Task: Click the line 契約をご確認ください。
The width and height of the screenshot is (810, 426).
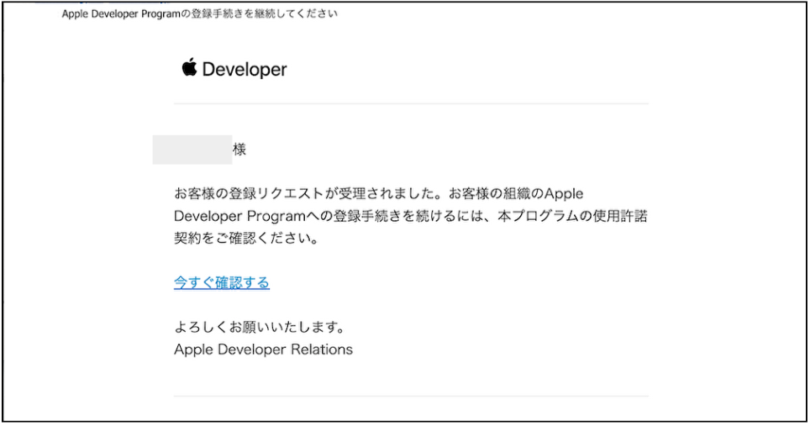Action: pyautogui.click(x=246, y=238)
